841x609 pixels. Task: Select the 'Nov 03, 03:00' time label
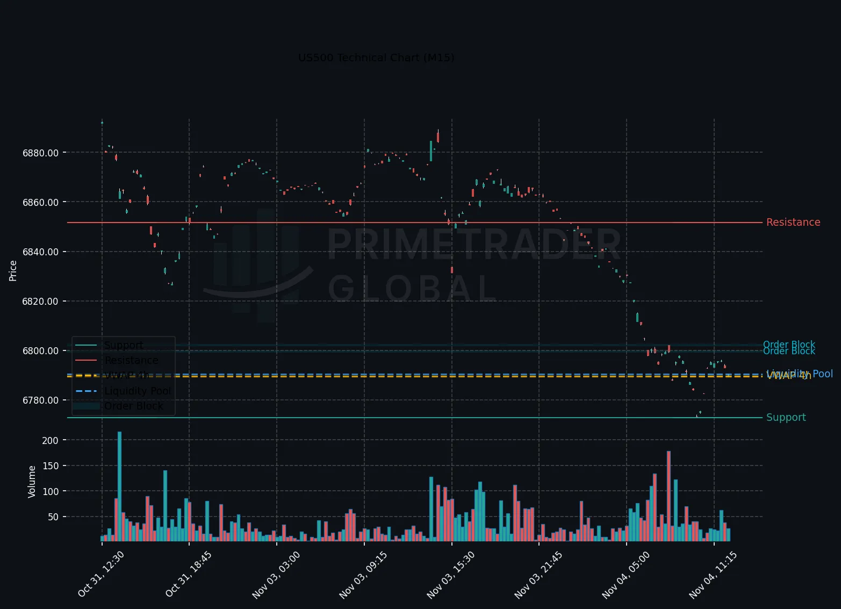tap(276, 574)
